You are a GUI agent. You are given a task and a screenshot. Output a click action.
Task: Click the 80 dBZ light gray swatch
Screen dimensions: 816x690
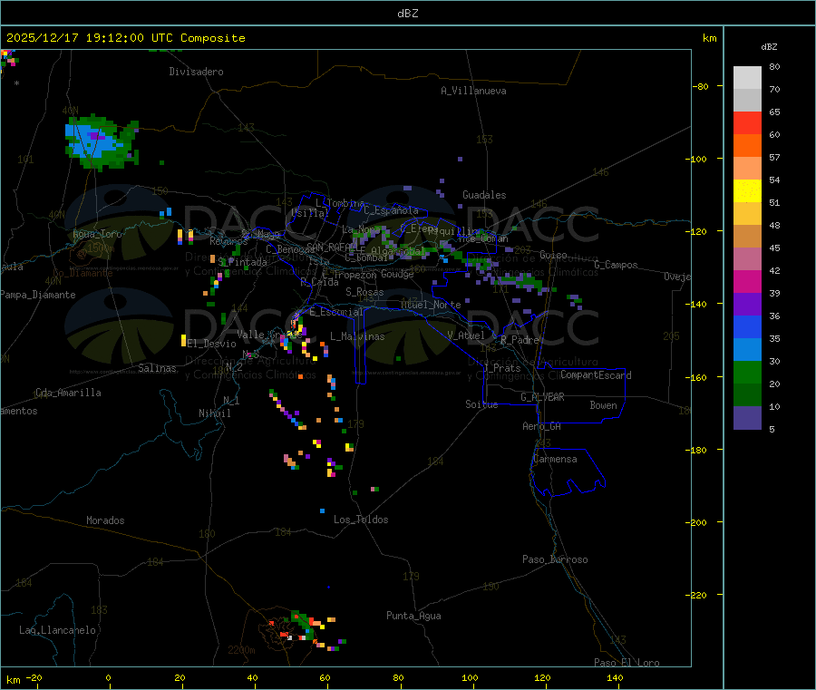tap(747, 78)
